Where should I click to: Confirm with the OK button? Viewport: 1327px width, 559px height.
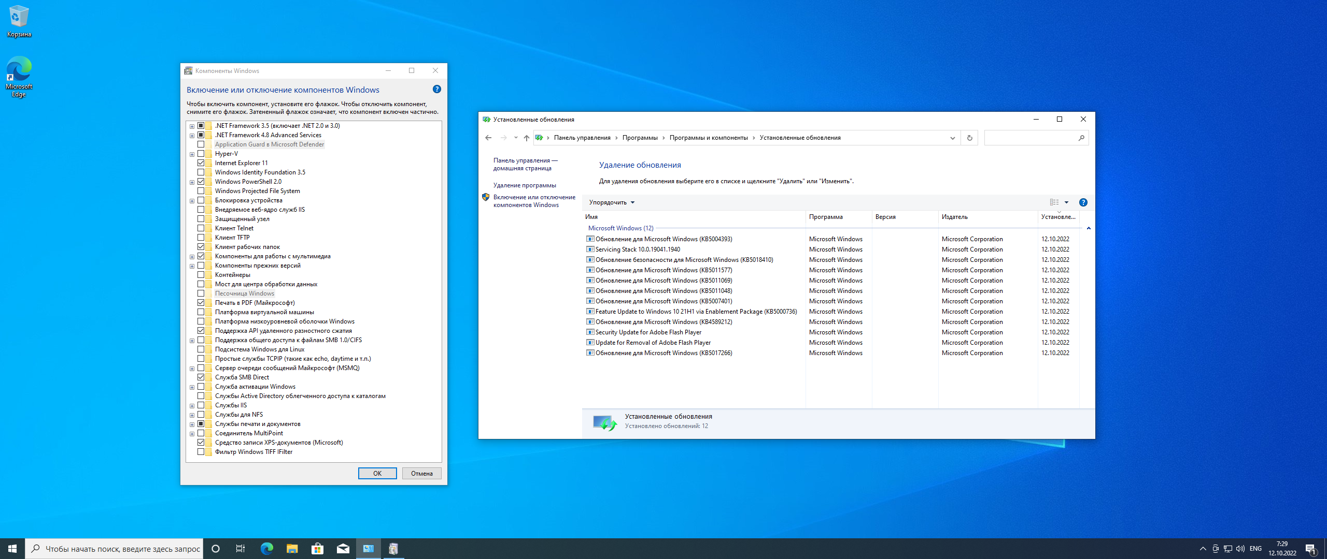[x=377, y=473]
